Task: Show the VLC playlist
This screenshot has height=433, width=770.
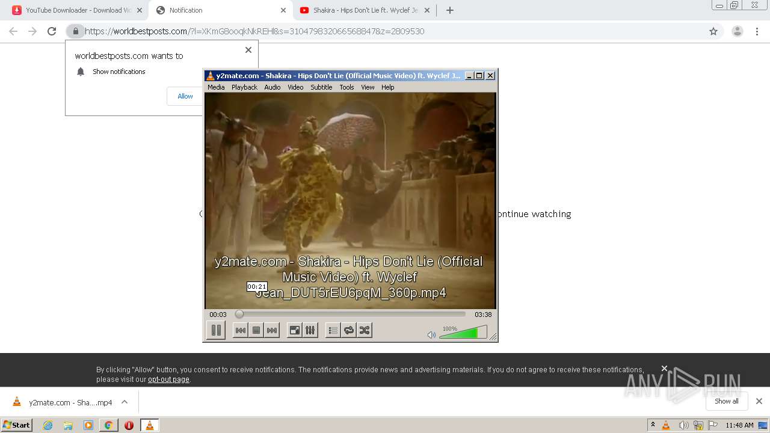Action: [333, 330]
